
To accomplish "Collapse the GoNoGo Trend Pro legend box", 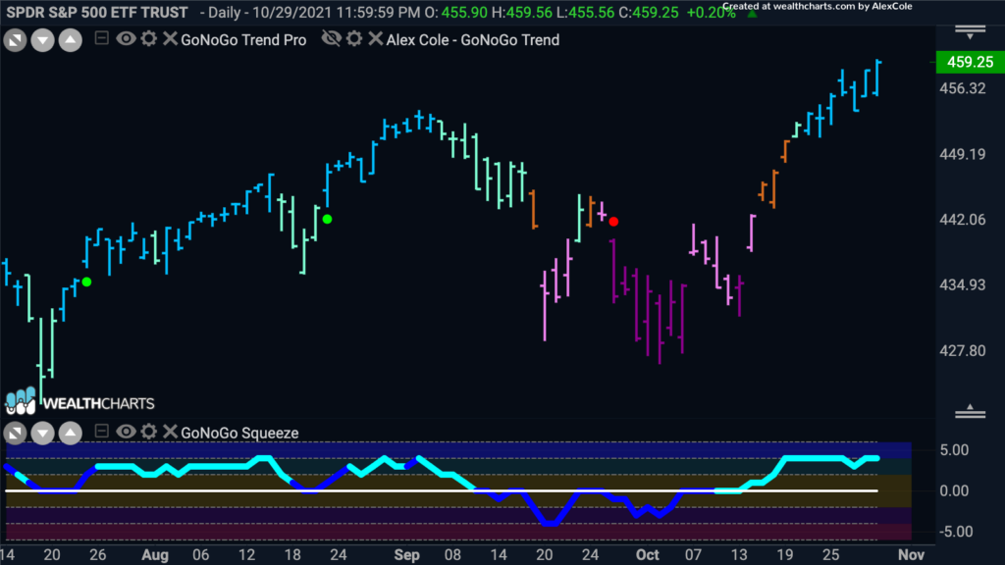I will tap(101, 38).
